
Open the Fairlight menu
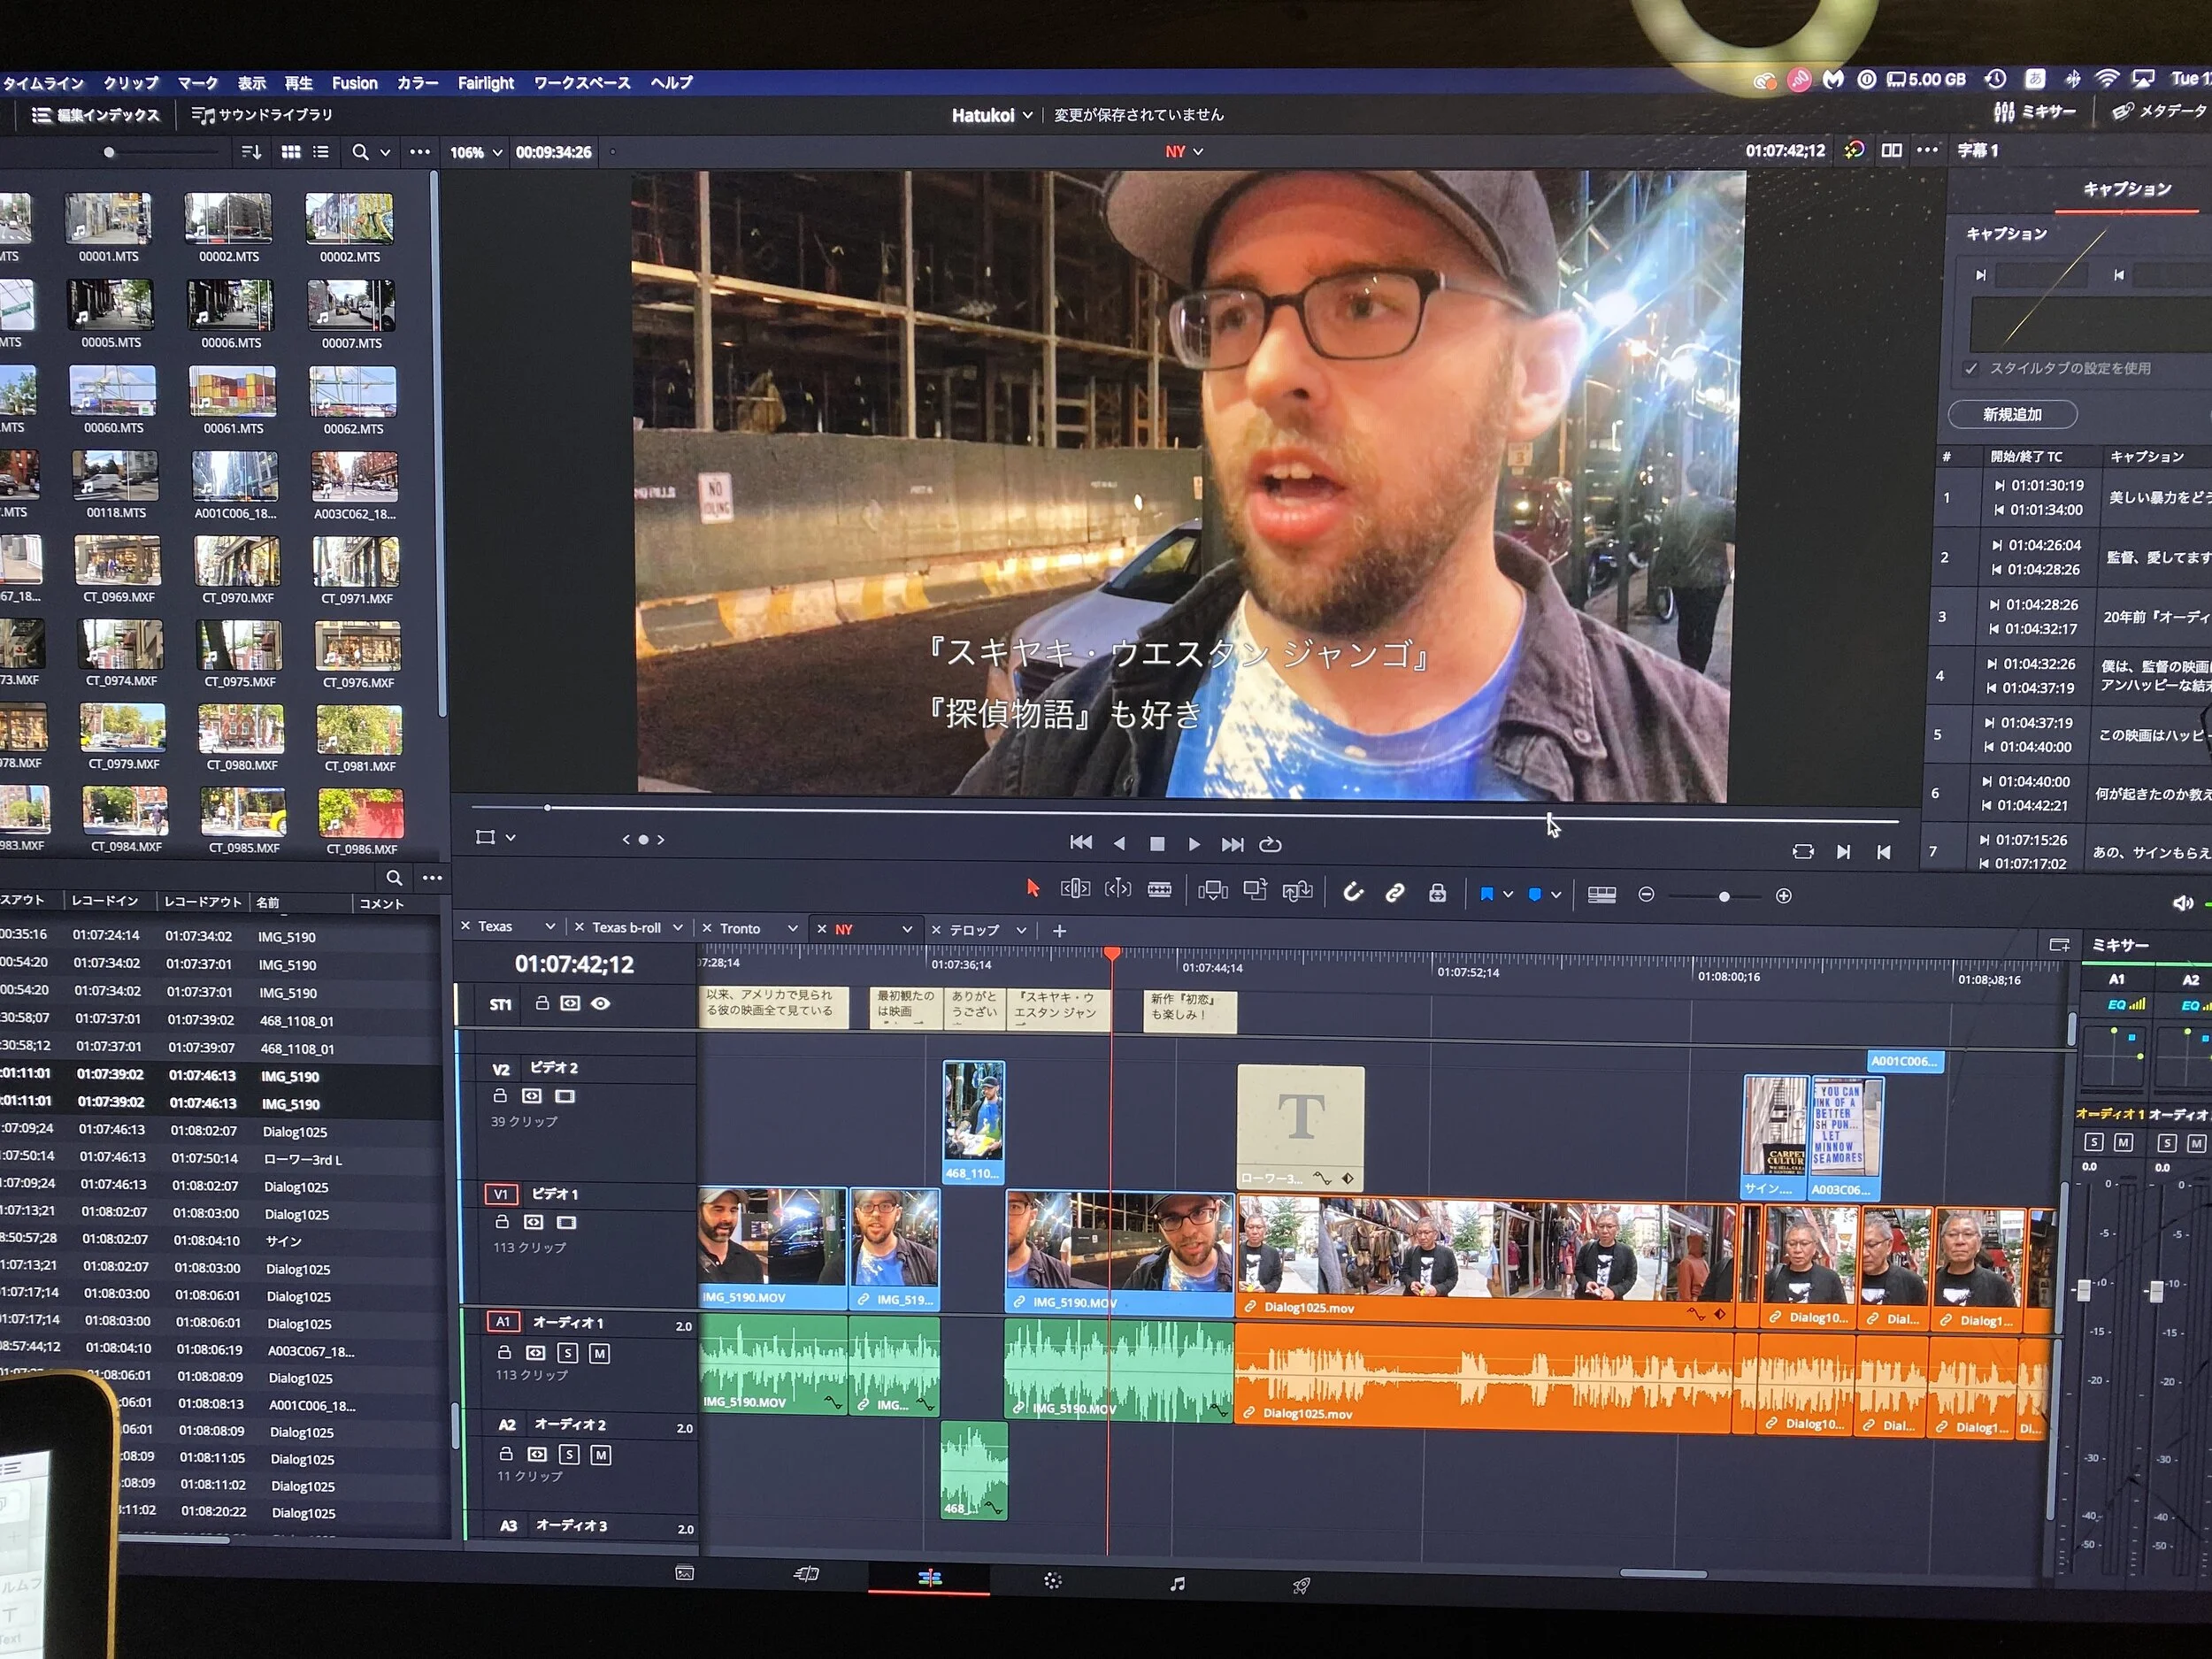[485, 83]
